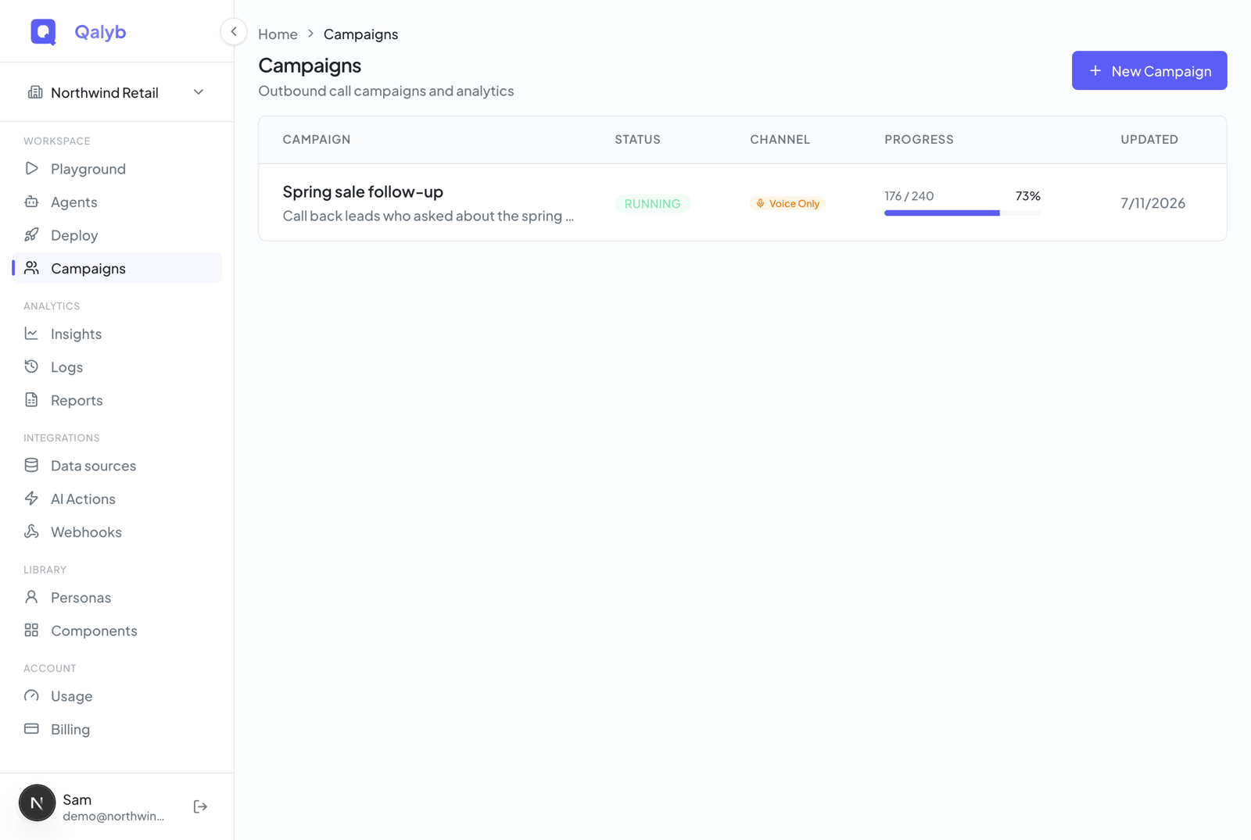Click the STATUS column header
This screenshot has width=1251, height=840.
coord(637,139)
